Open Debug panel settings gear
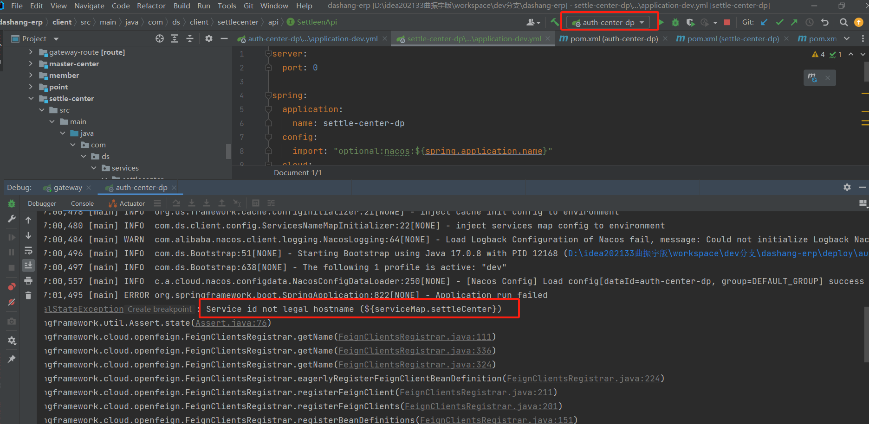The width and height of the screenshot is (869, 424). pos(847,187)
